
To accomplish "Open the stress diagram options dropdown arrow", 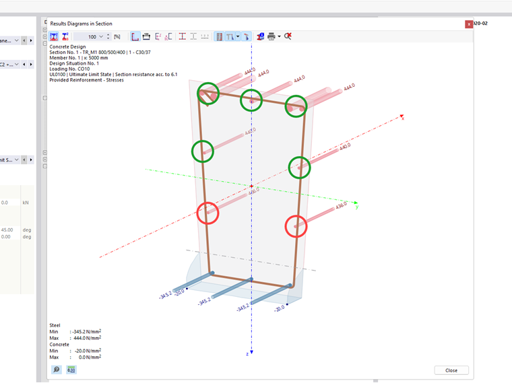I will click(x=238, y=36).
